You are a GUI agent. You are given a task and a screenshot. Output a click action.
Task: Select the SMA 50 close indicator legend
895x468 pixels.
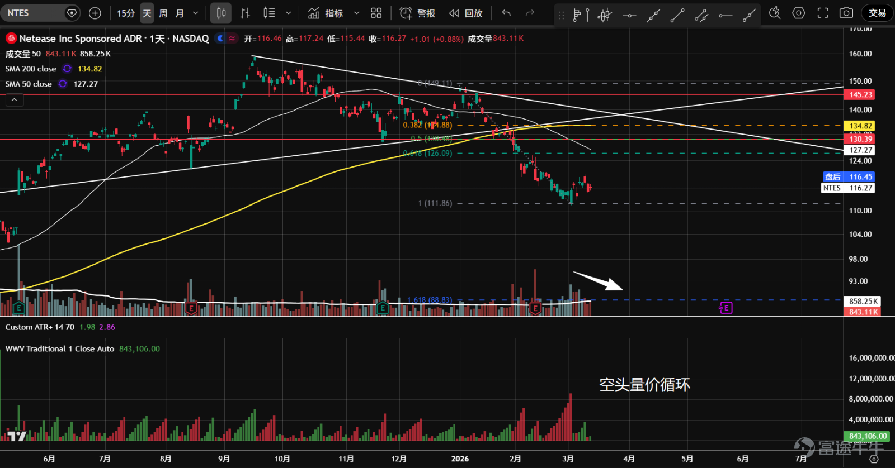[29, 84]
